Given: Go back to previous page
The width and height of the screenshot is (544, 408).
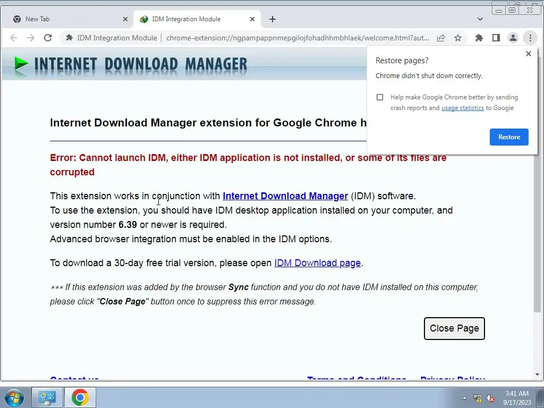Looking at the screenshot, I should (x=13, y=38).
